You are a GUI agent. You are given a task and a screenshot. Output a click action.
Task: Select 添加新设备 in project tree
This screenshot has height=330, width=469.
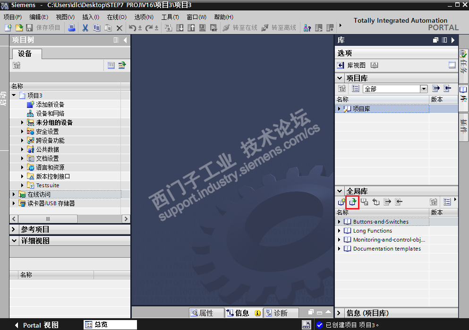[x=50, y=104]
